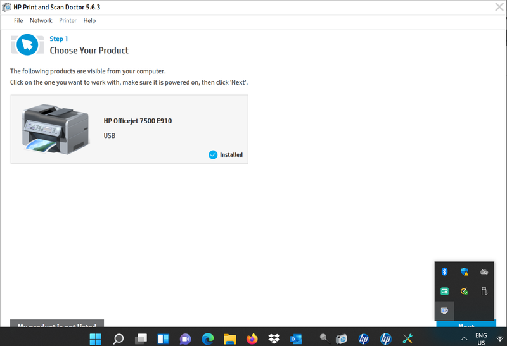
Task: Collapse the hidden tray icons chevron
Action: click(x=464, y=338)
